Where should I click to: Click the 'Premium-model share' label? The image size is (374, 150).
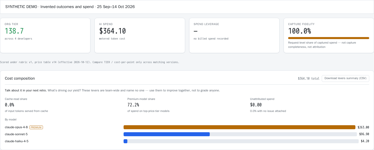(x=141, y=99)
